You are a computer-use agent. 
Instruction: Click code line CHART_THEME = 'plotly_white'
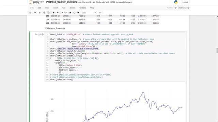[65, 35]
